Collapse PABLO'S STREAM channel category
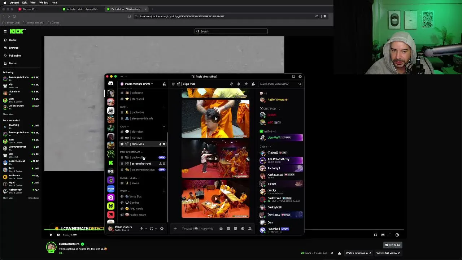This screenshot has width=462, height=260. (x=131, y=152)
